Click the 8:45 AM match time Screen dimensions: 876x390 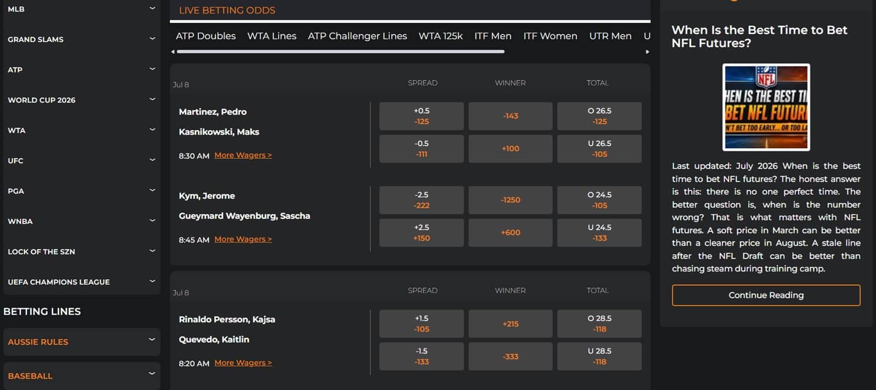194,240
